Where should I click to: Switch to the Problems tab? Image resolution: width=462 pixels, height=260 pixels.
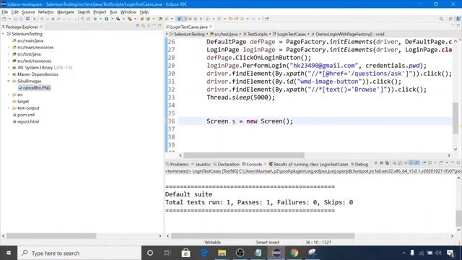(177, 164)
